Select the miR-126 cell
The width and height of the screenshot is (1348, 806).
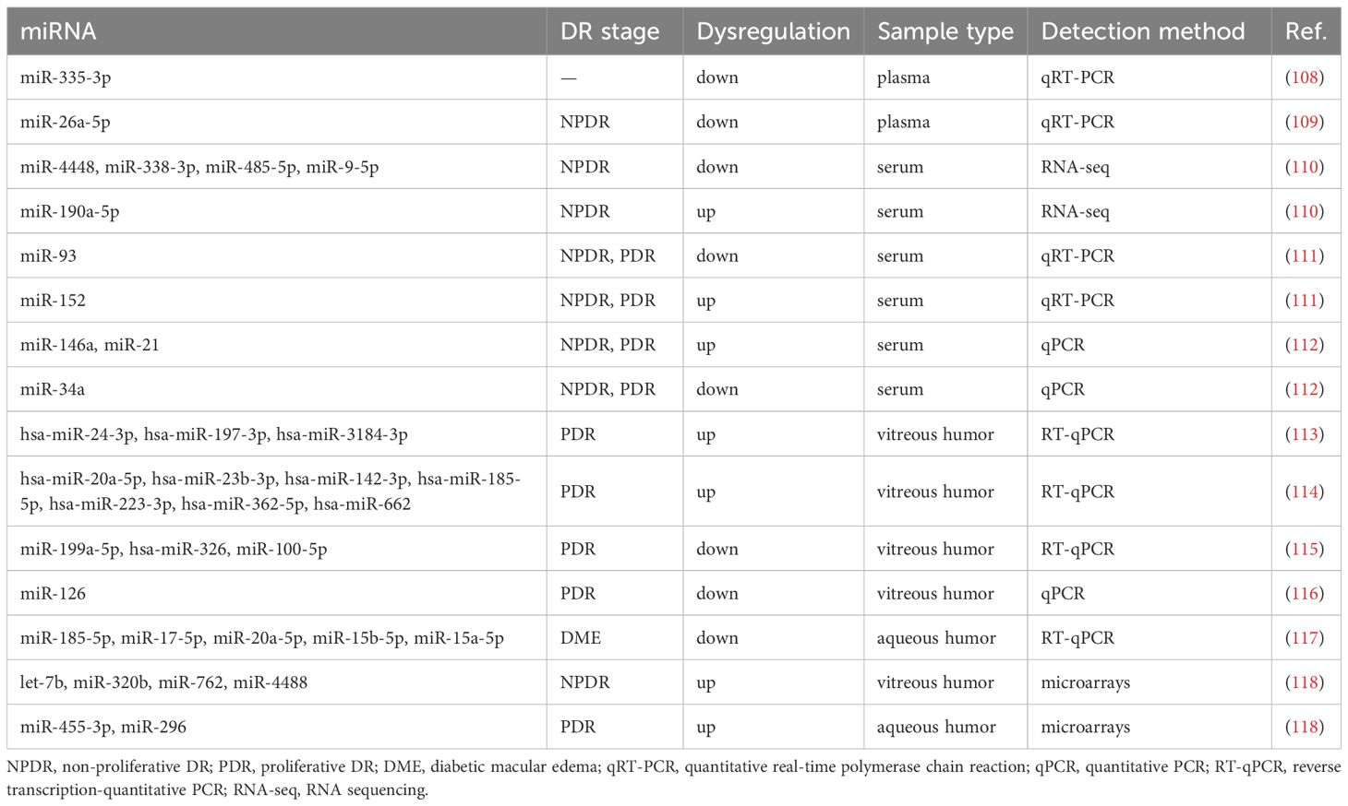53,593
